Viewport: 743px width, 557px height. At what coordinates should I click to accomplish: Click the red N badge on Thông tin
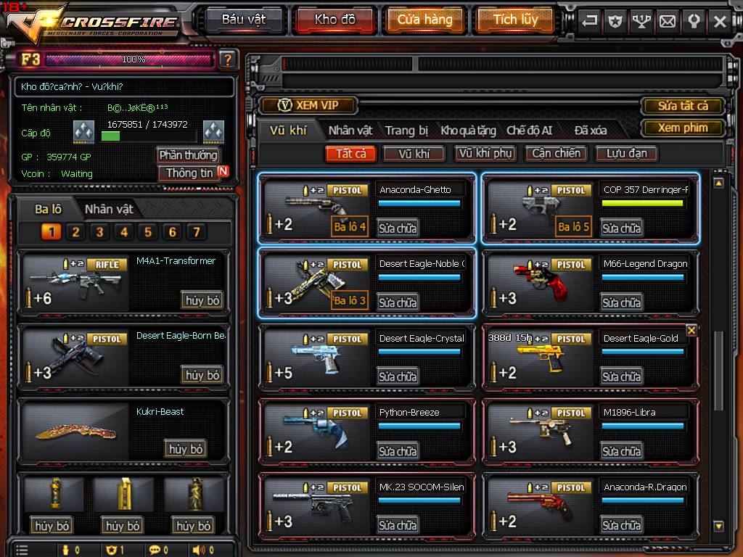coord(223,171)
